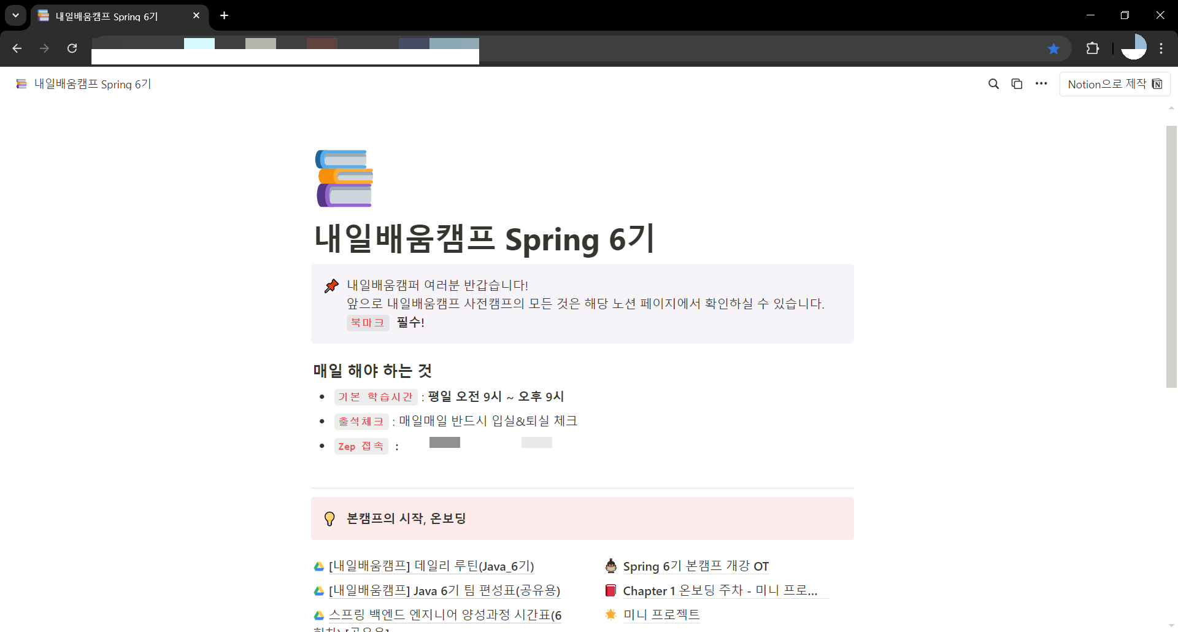Click the Zep 접속 tag

pyautogui.click(x=361, y=446)
